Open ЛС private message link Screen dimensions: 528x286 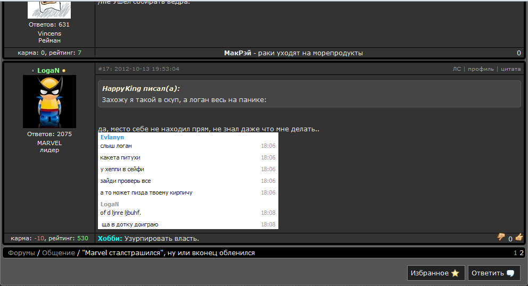(457, 69)
